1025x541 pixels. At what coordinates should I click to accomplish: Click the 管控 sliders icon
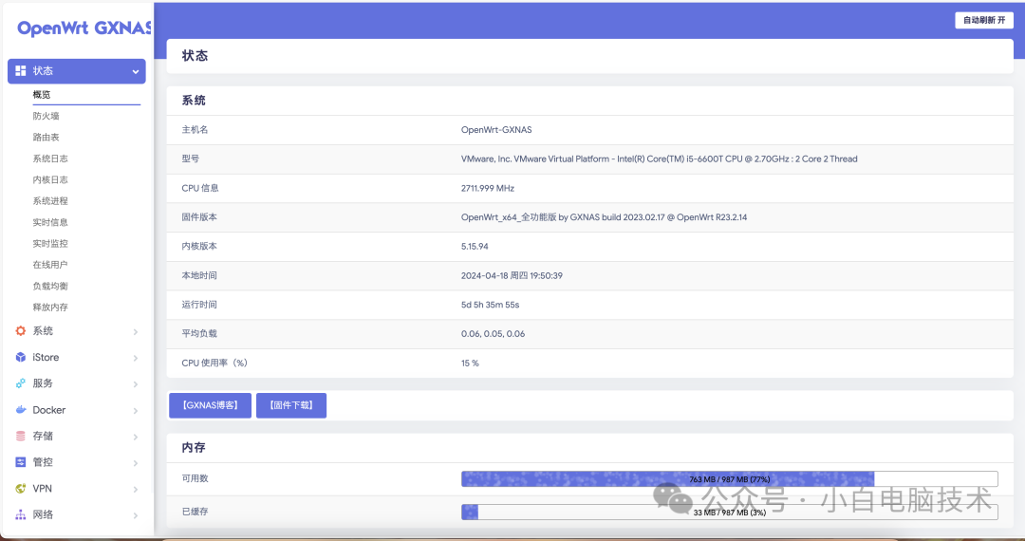(x=20, y=462)
